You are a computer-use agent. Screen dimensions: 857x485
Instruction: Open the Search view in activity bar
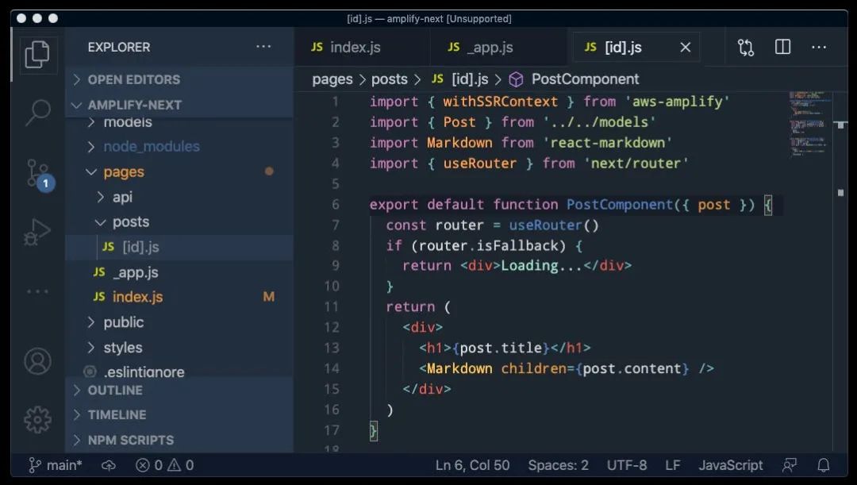click(x=37, y=114)
